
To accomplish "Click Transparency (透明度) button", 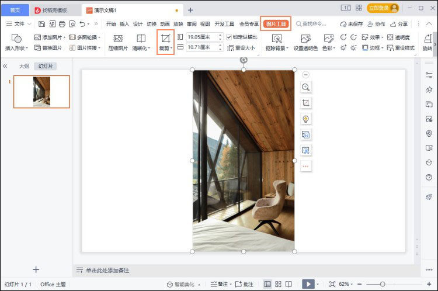I will [399, 37].
